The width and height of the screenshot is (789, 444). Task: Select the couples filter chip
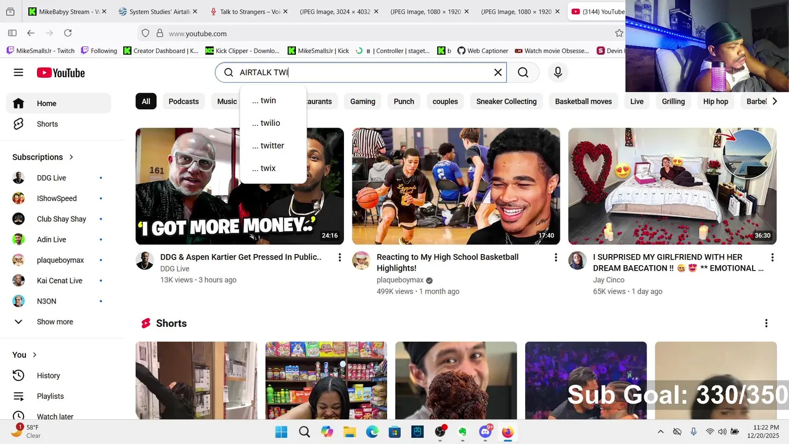click(445, 101)
